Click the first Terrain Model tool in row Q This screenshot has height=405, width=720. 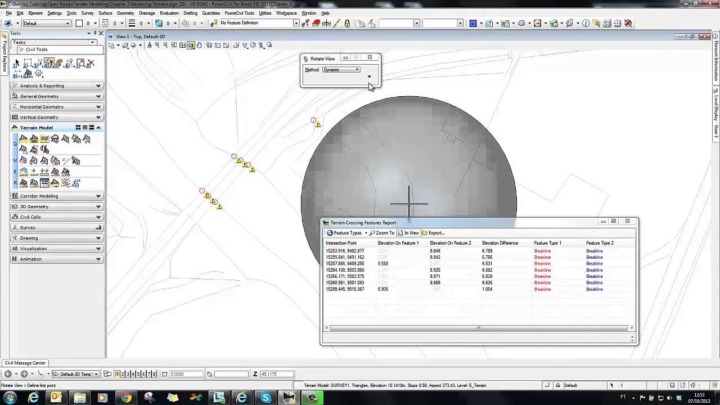click(x=23, y=139)
